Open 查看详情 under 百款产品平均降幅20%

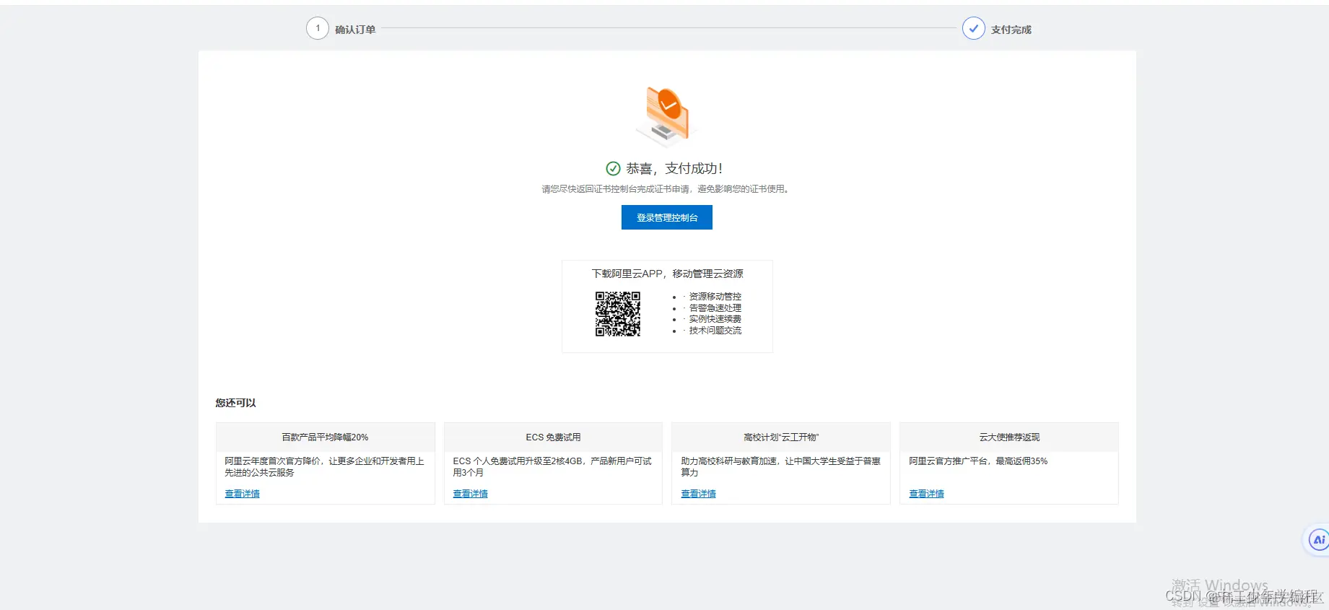coord(242,494)
